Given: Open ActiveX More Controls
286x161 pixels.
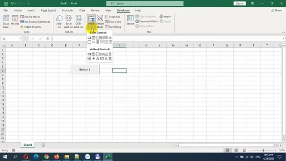Looking at the screenshot, I should coord(110,59).
